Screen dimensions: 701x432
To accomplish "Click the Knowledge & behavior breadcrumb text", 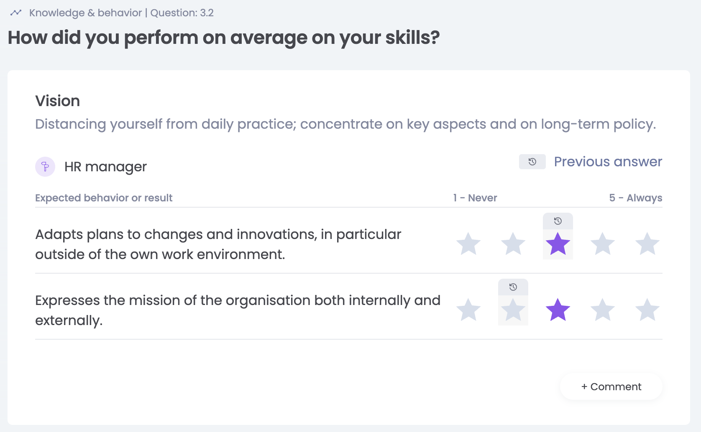I will [x=85, y=13].
